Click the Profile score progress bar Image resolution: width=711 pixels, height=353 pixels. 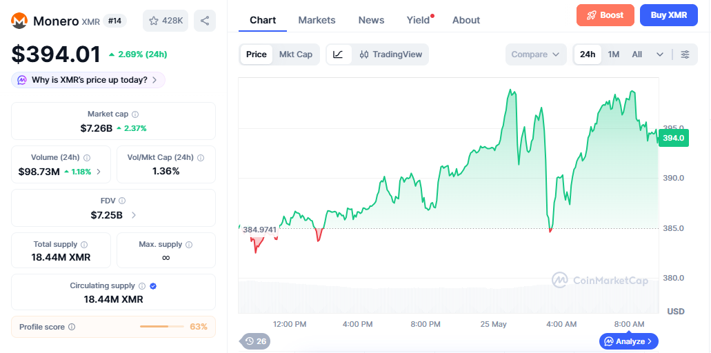pos(162,327)
